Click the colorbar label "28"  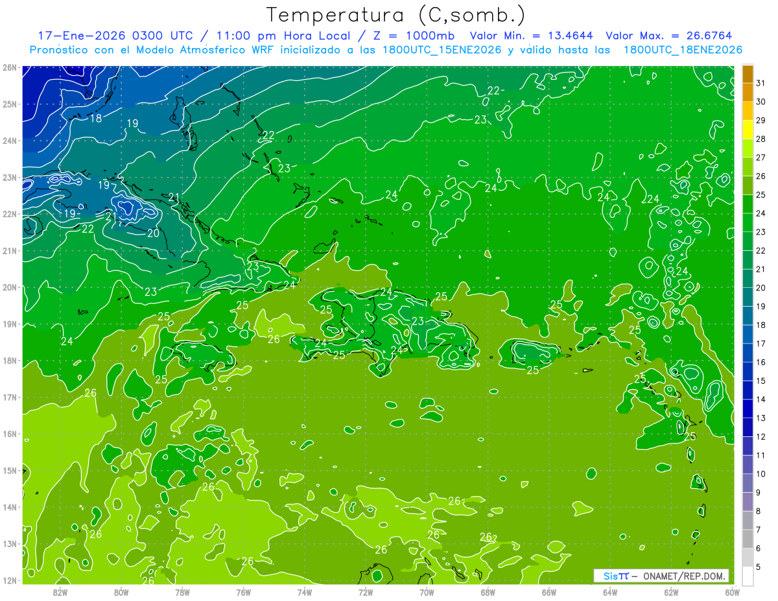coord(761,139)
